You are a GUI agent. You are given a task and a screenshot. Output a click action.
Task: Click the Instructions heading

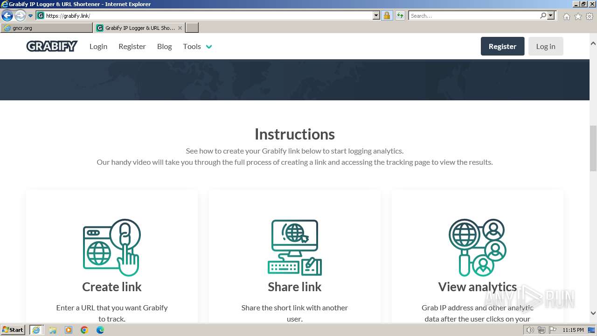click(x=295, y=134)
